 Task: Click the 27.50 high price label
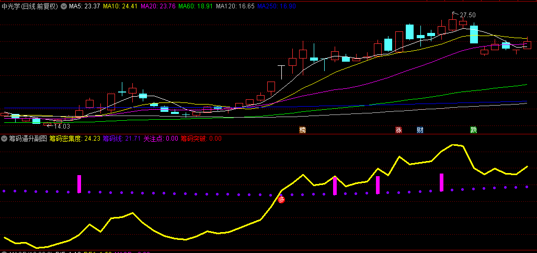point(467,15)
